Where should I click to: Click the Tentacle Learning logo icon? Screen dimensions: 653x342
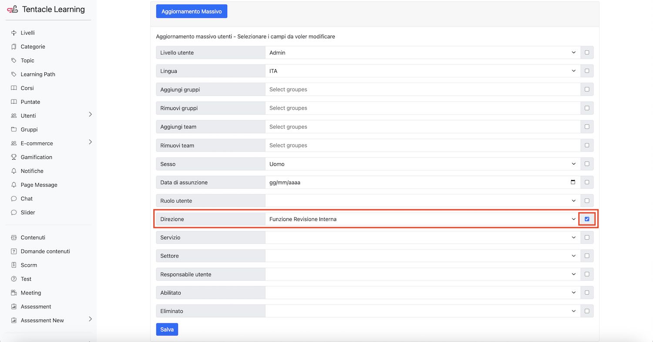[x=13, y=10]
